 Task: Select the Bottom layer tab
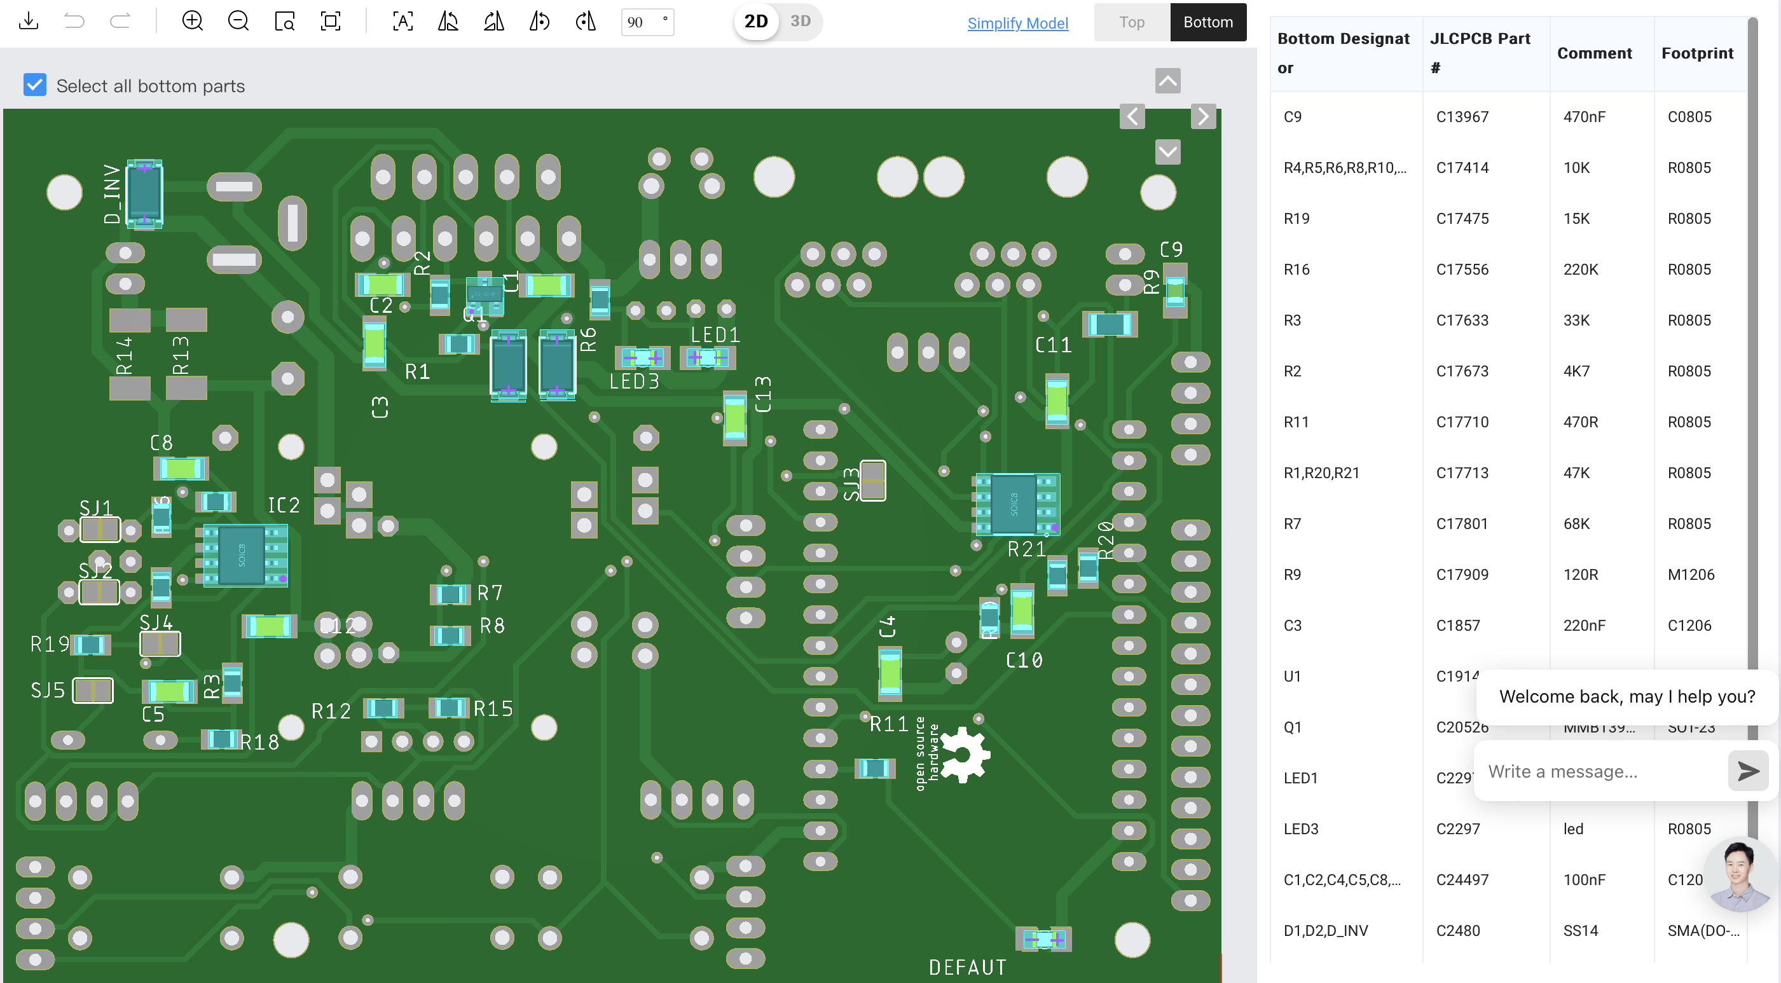click(1208, 22)
